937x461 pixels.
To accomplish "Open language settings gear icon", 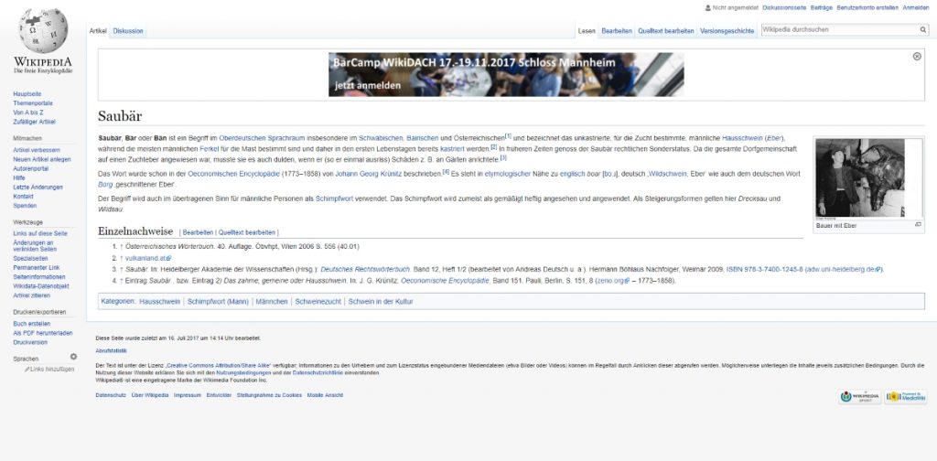I will (73, 357).
